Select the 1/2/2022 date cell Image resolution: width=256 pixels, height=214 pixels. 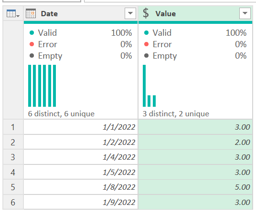[81, 142]
